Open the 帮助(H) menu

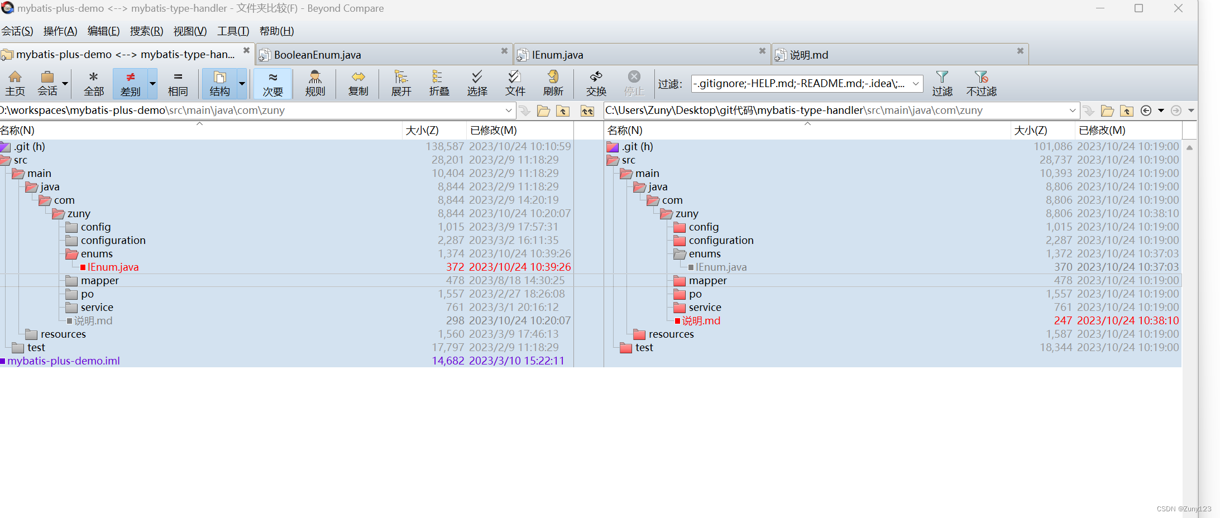pyautogui.click(x=276, y=31)
